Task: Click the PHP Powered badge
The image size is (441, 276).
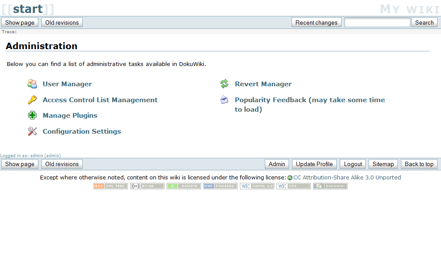Action: (220, 186)
